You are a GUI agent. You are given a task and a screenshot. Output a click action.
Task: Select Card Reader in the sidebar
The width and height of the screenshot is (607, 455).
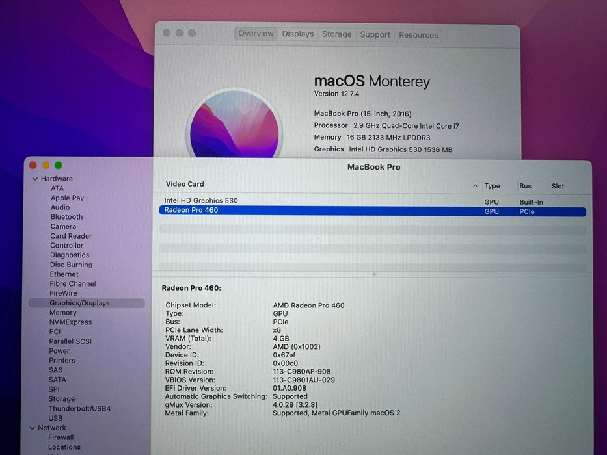[x=71, y=236]
